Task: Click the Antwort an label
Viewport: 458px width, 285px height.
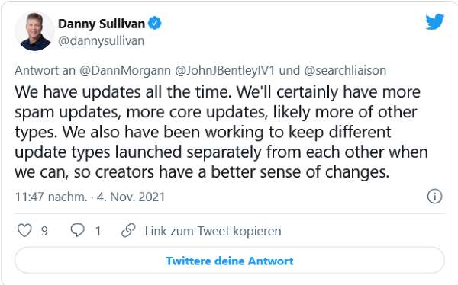Action: pyautogui.click(x=45, y=70)
